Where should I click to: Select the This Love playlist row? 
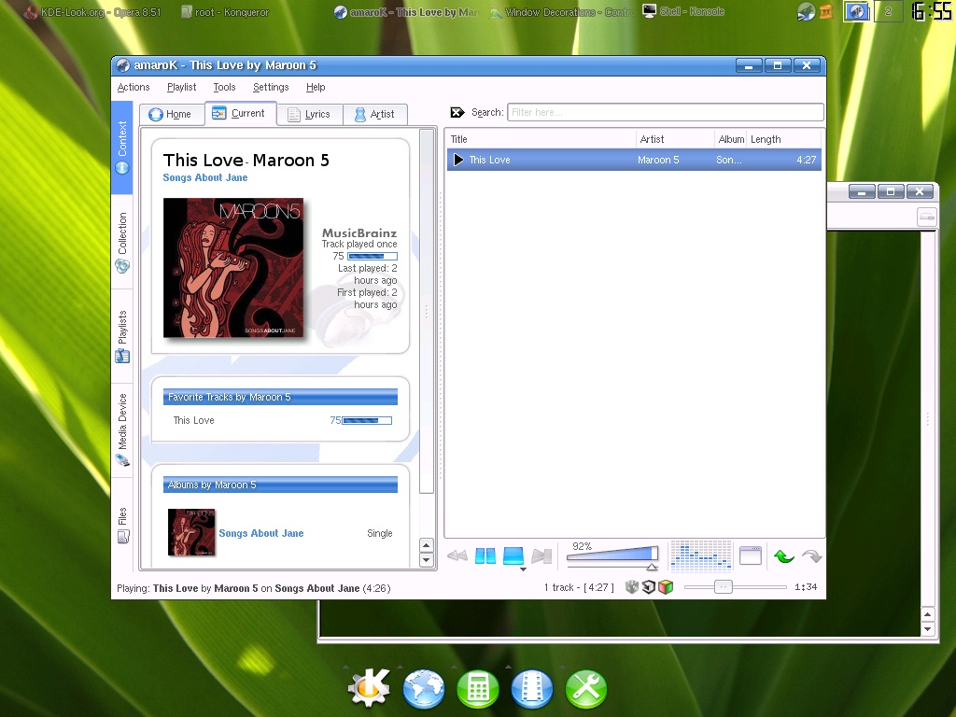coord(634,160)
